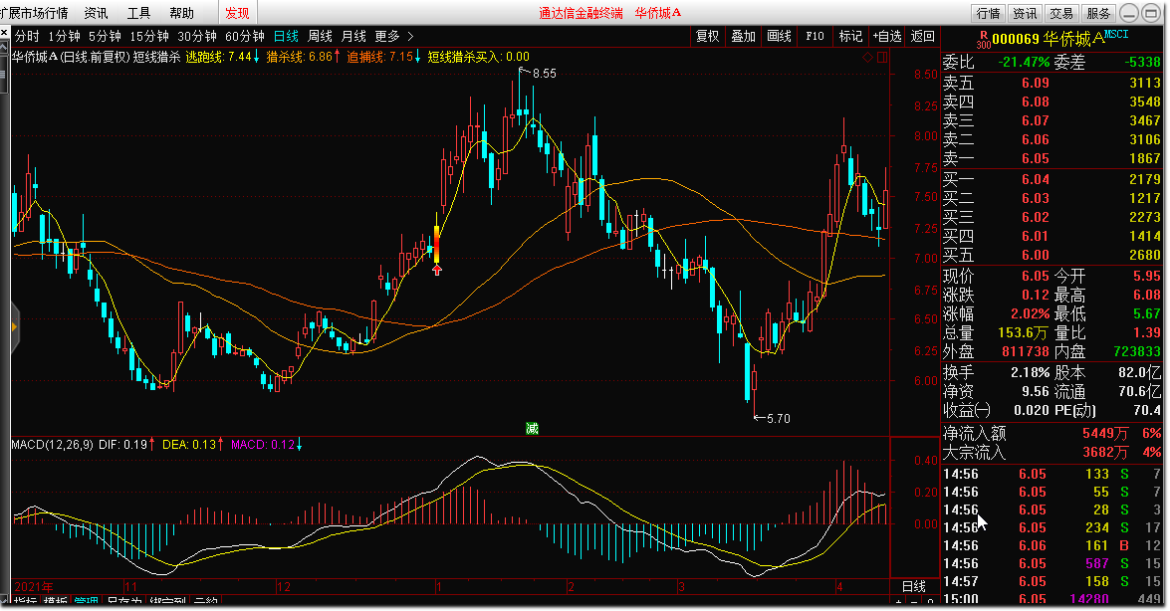
Task: Click the 叠加 overlay button
Action: (x=743, y=36)
